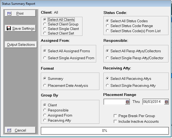Click the 0% progress bar

[105, 130]
